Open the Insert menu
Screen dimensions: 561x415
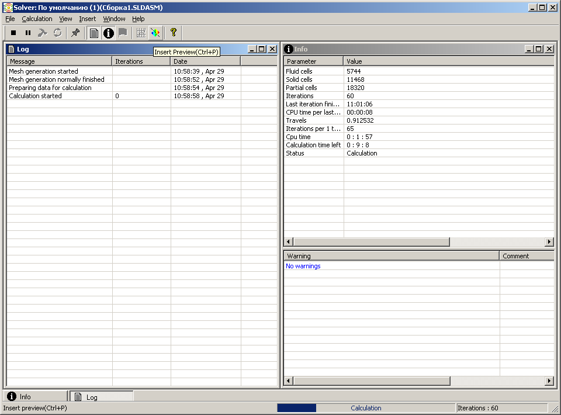(x=87, y=19)
